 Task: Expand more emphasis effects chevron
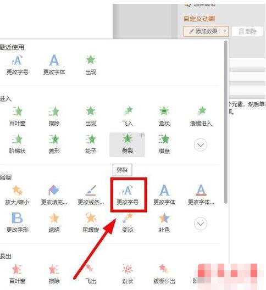click(x=201, y=224)
